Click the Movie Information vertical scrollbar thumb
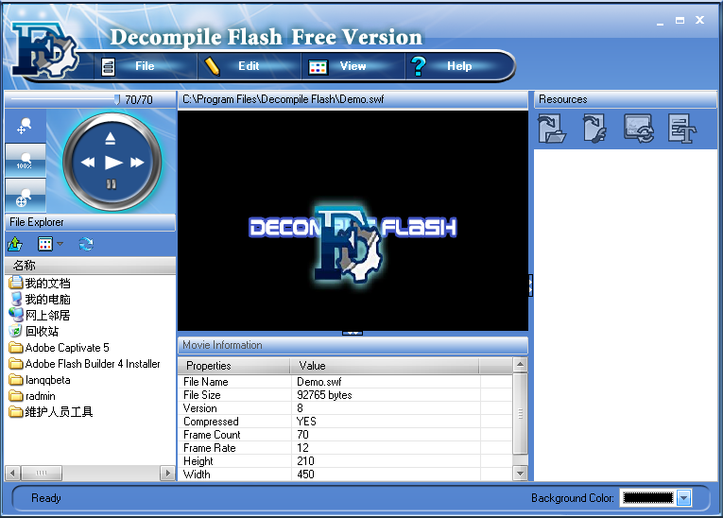 520,414
